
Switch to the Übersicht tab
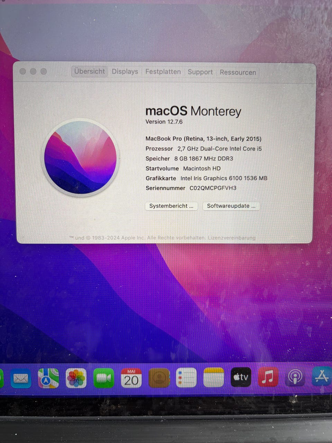pyautogui.click(x=90, y=71)
